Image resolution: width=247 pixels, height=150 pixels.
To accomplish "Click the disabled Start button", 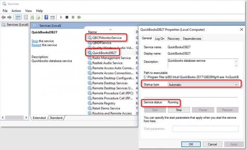I will (x=155, y=110).
